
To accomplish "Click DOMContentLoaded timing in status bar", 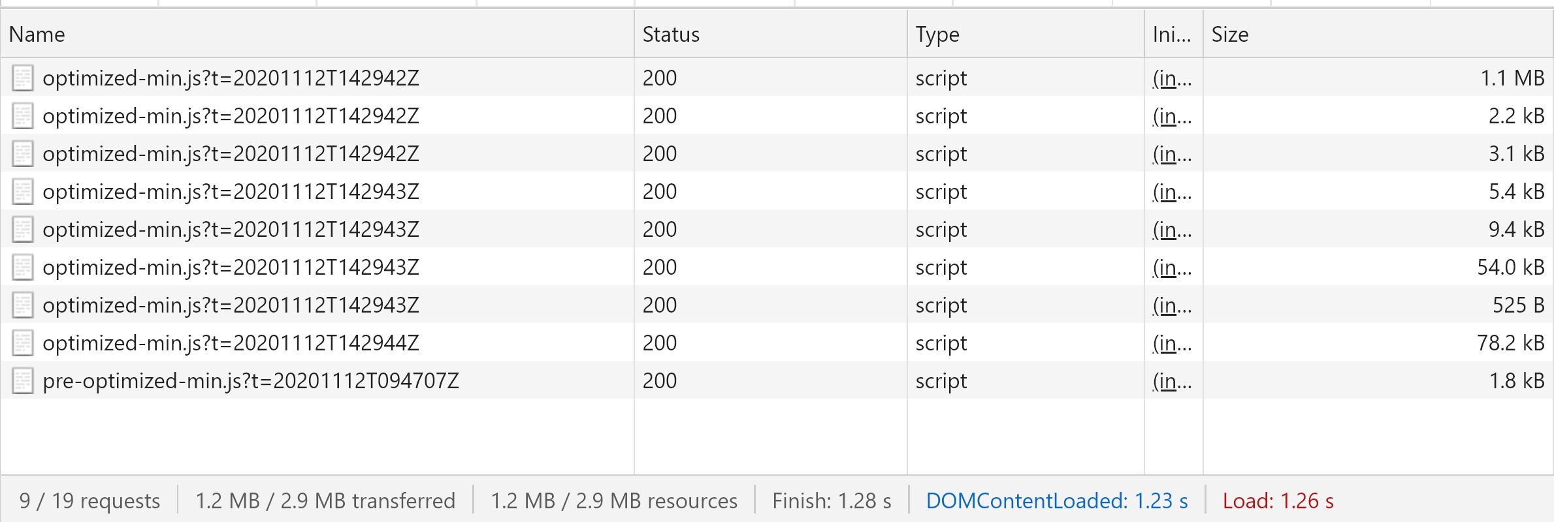I will [x=1057, y=500].
